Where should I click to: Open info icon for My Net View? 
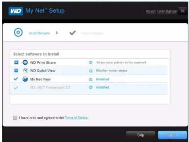91,79
